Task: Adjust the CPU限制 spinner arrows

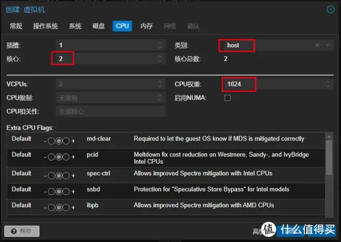Action: (x=160, y=98)
